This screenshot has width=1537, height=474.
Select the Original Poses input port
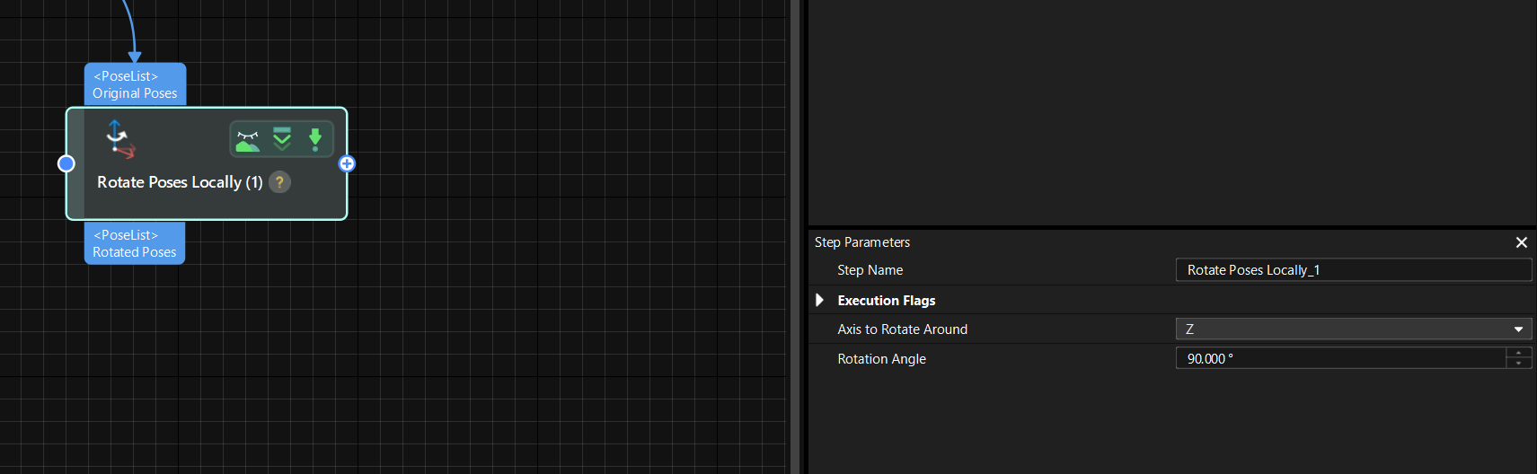(135, 84)
